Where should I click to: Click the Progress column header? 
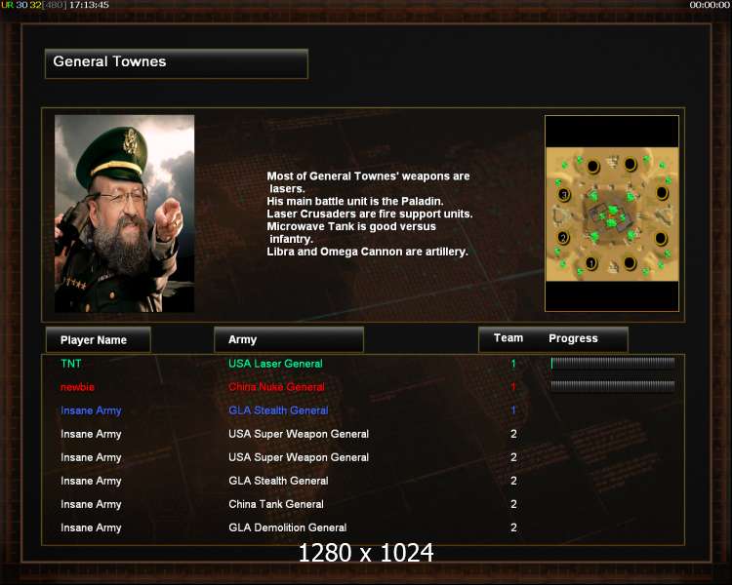point(573,338)
